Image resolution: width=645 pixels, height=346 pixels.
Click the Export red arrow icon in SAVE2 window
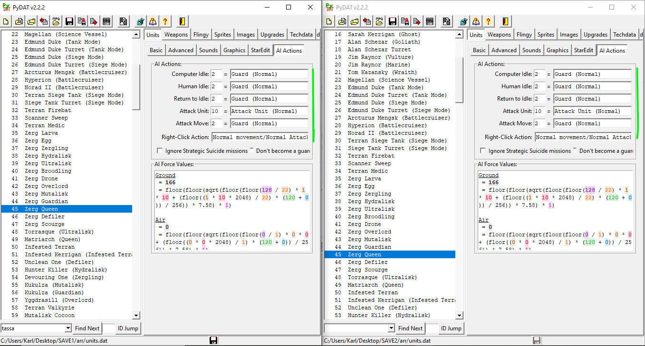pyautogui.click(x=417, y=21)
